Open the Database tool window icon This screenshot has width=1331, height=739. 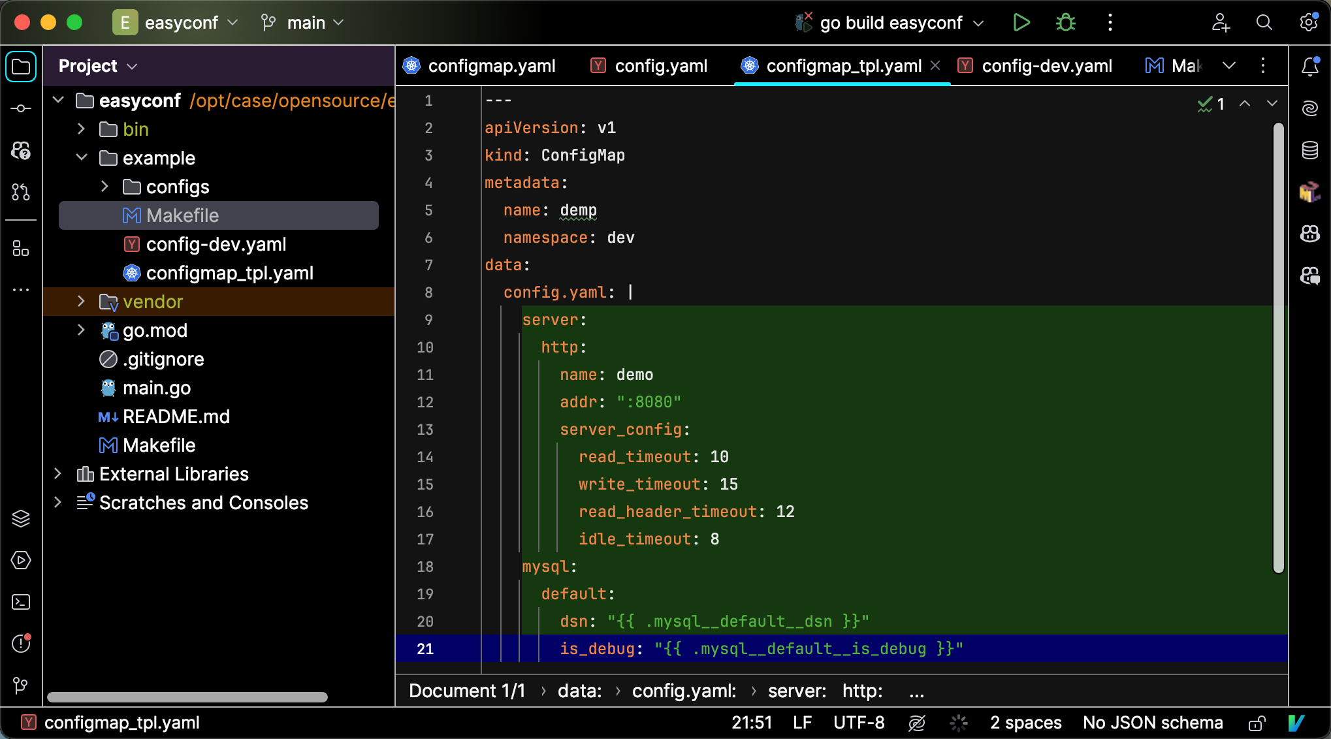point(1309,151)
